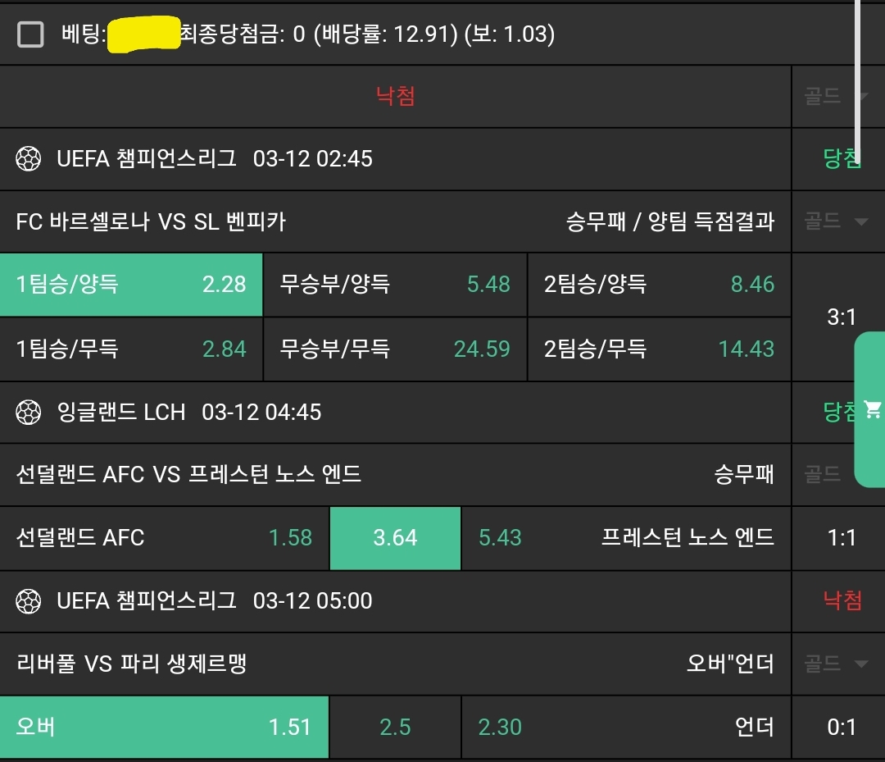Select the 3.64 draw odds
The image size is (885, 762).
(395, 538)
